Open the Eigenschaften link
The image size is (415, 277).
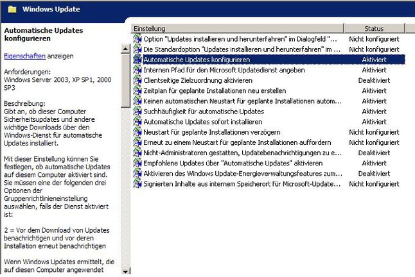(x=24, y=56)
